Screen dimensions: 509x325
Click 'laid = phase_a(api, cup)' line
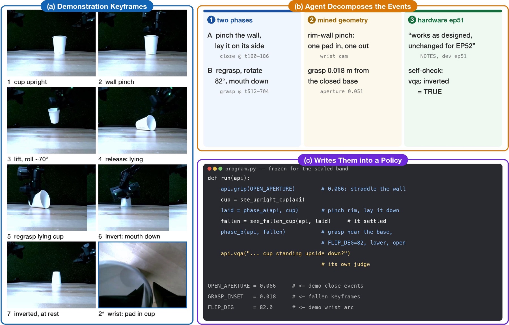259,210
